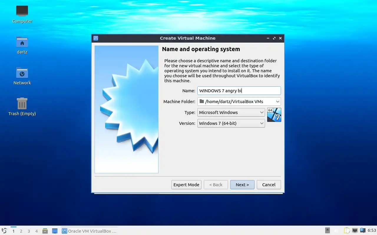This screenshot has height=235, width=377.
Task: Click the wired network tray icon
Action: (x=355, y=231)
